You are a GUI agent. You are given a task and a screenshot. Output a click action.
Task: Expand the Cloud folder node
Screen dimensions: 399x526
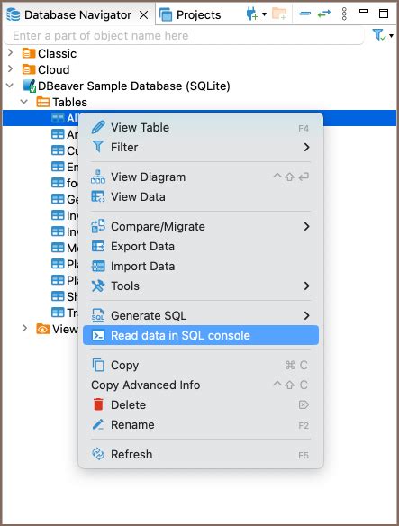11,69
